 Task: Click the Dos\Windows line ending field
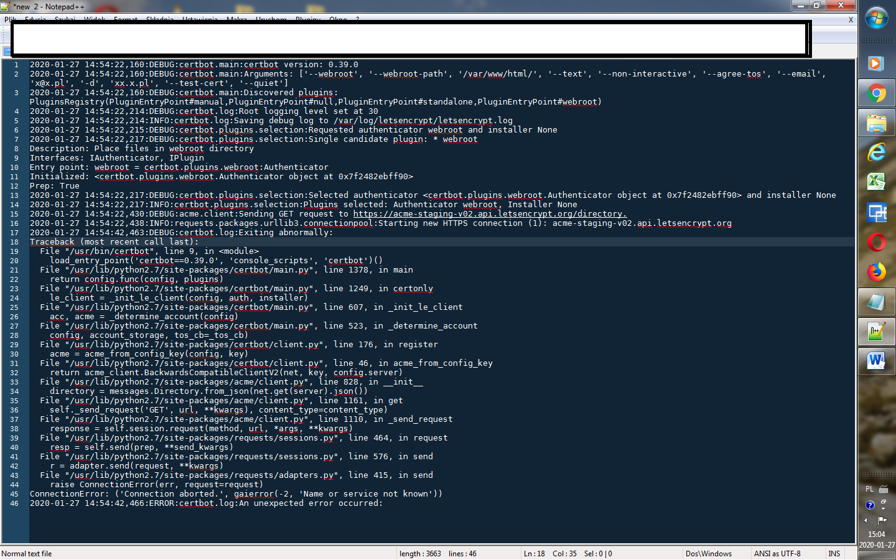(708, 554)
